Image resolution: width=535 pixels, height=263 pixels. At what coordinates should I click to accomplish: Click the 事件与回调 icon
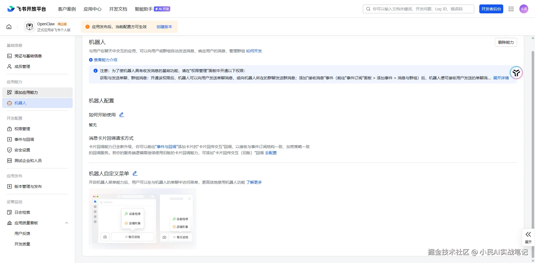pyautogui.click(x=9, y=139)
